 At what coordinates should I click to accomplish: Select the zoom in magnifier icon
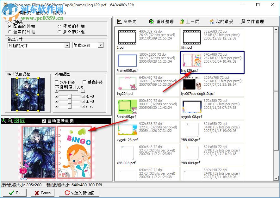(x=3, y=121)
